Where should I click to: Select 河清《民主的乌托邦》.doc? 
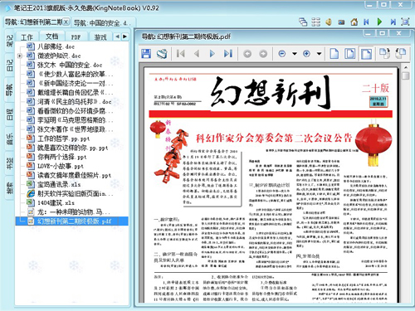pyautogui.click(x=75, y=102)
